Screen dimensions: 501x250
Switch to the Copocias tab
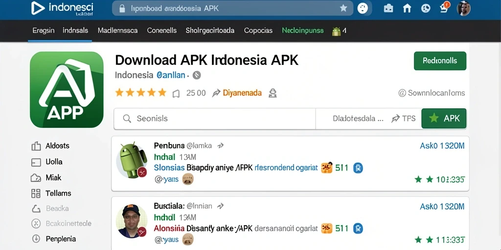[258, 31]
